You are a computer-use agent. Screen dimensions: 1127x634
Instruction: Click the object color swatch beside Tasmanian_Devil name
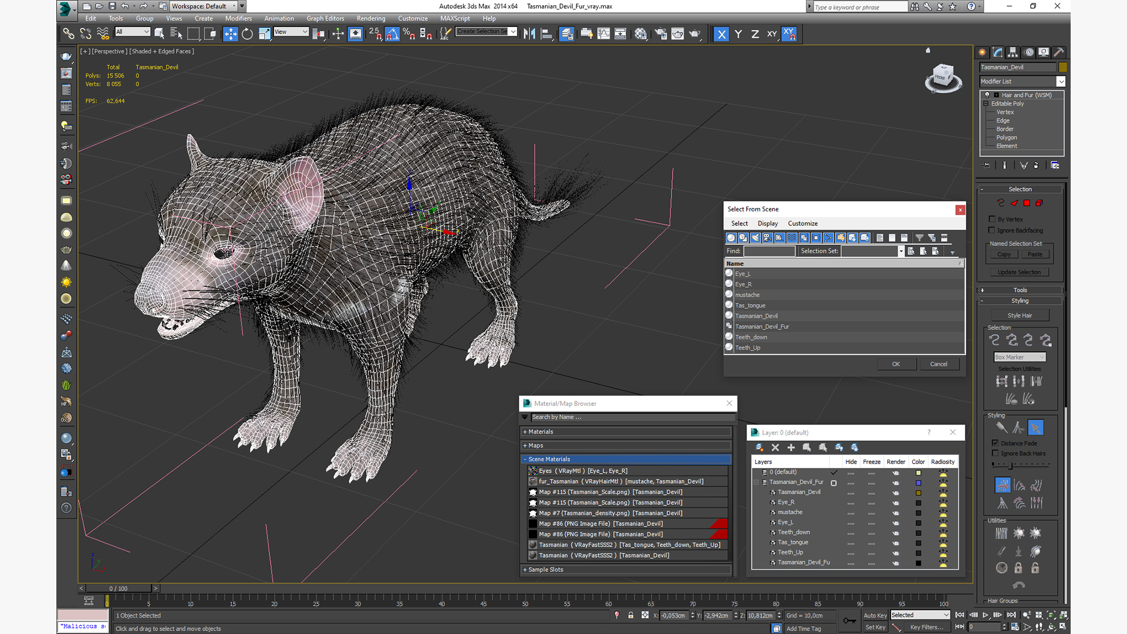point(1063,67)
